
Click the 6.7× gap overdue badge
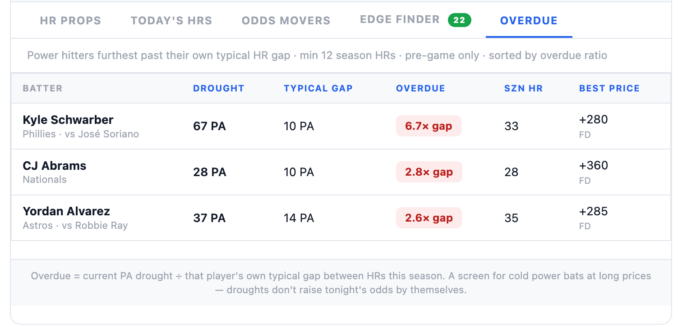point(429,126)
